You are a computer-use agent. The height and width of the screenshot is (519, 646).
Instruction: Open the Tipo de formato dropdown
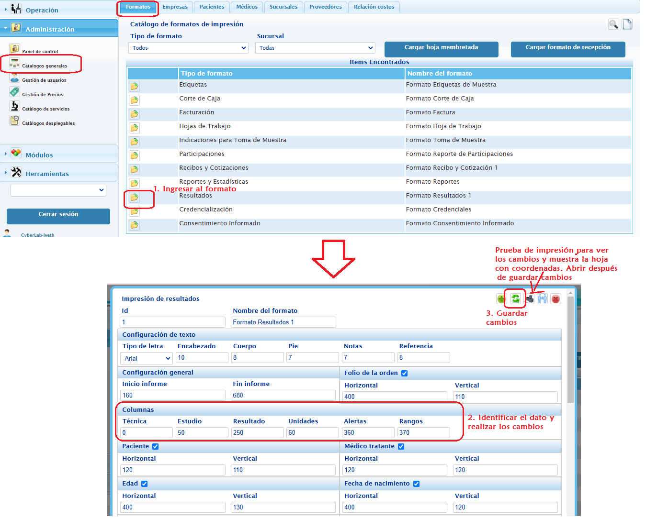point(188,48)
